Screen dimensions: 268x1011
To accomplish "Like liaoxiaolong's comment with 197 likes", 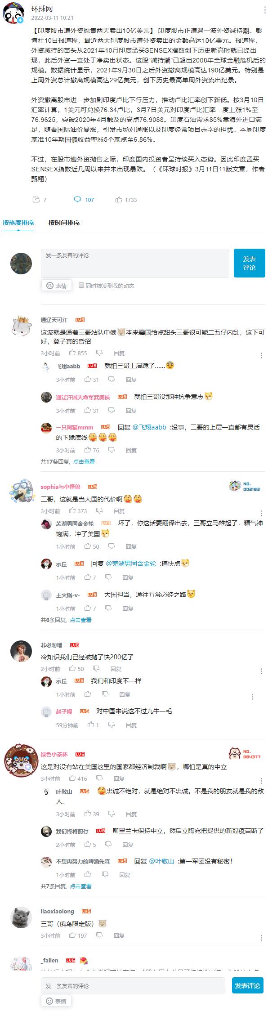I will tap(72, 935).
